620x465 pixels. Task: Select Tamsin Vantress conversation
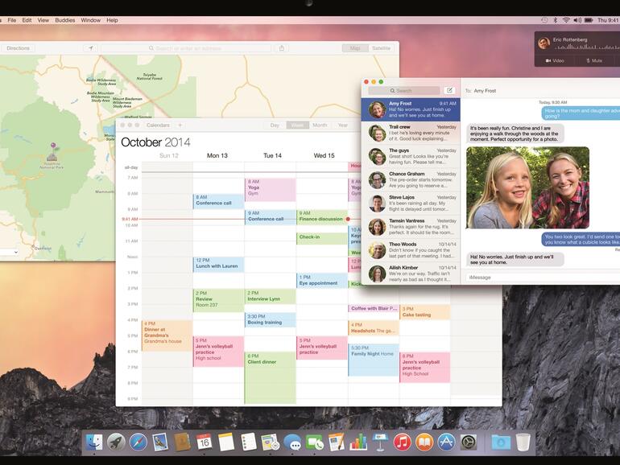tap(411, 227)
